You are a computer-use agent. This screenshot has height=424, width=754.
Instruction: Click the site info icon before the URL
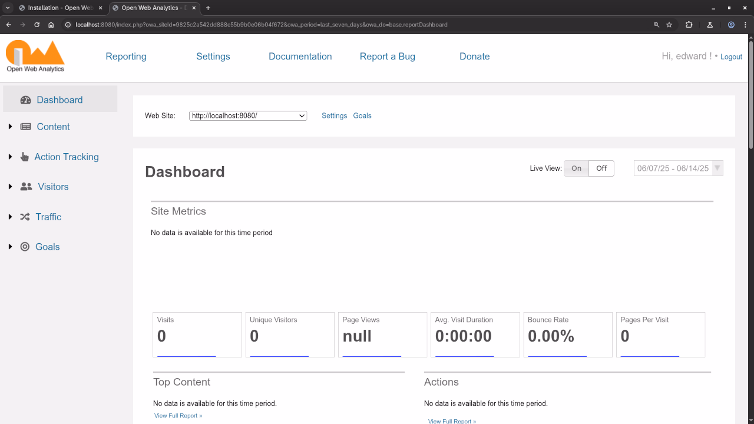coord(68,25)
